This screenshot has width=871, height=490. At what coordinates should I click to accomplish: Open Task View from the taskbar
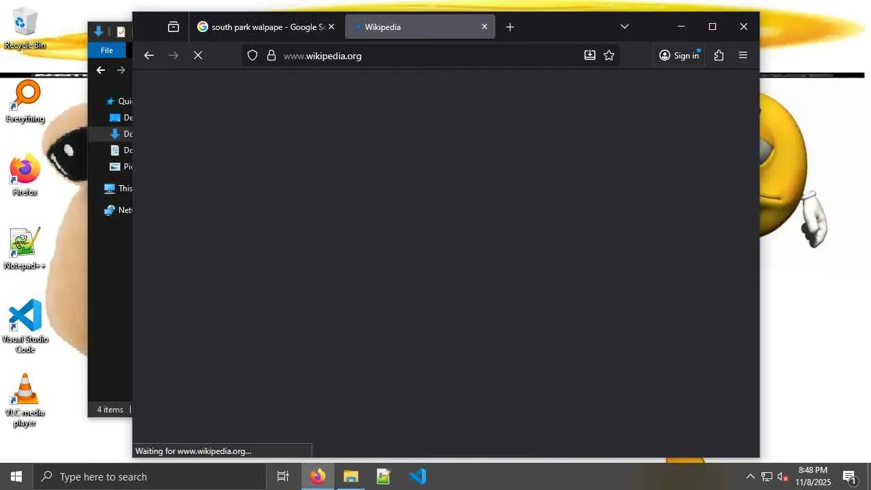coord(283,476)
